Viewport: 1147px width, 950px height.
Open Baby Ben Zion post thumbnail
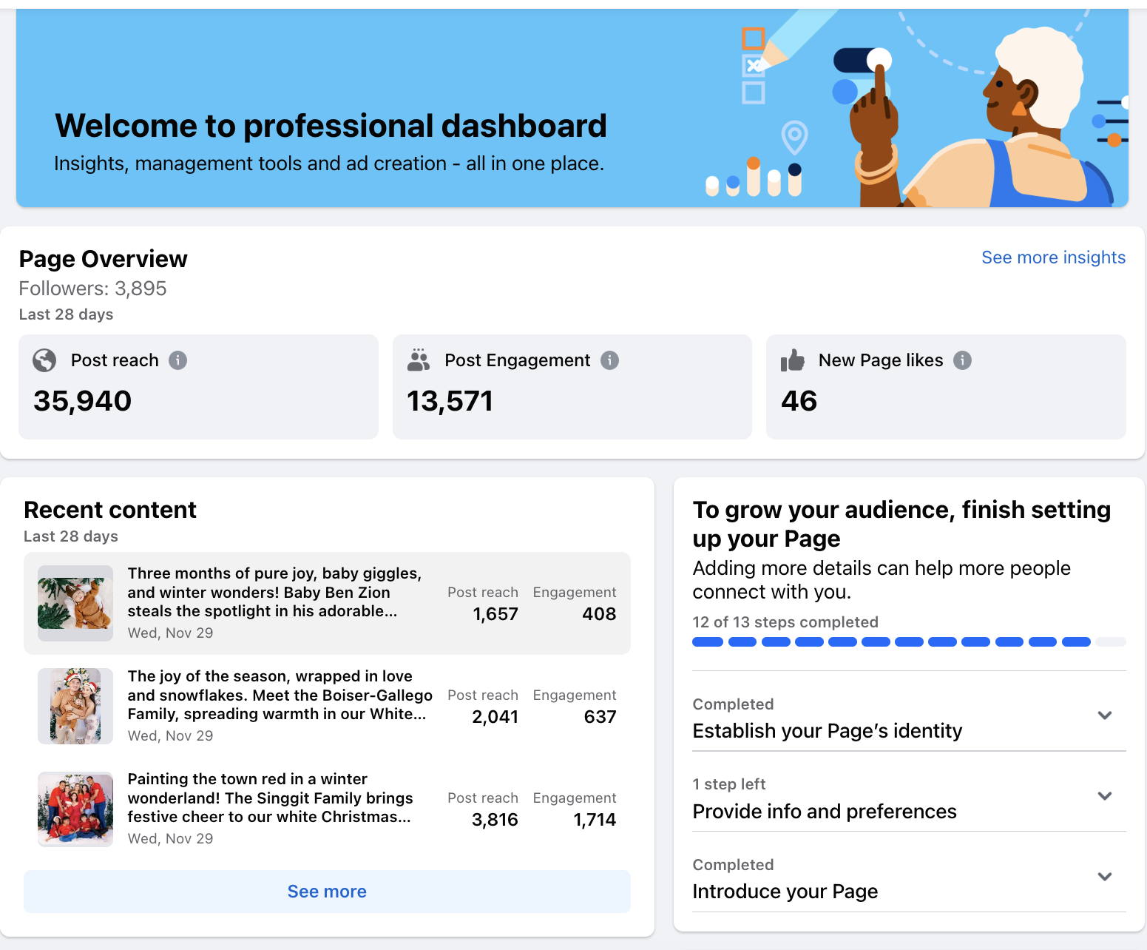(x=75, y=603)
